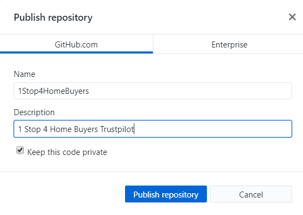
Task: Click the Description field label
Action: [x=34, y=112]
